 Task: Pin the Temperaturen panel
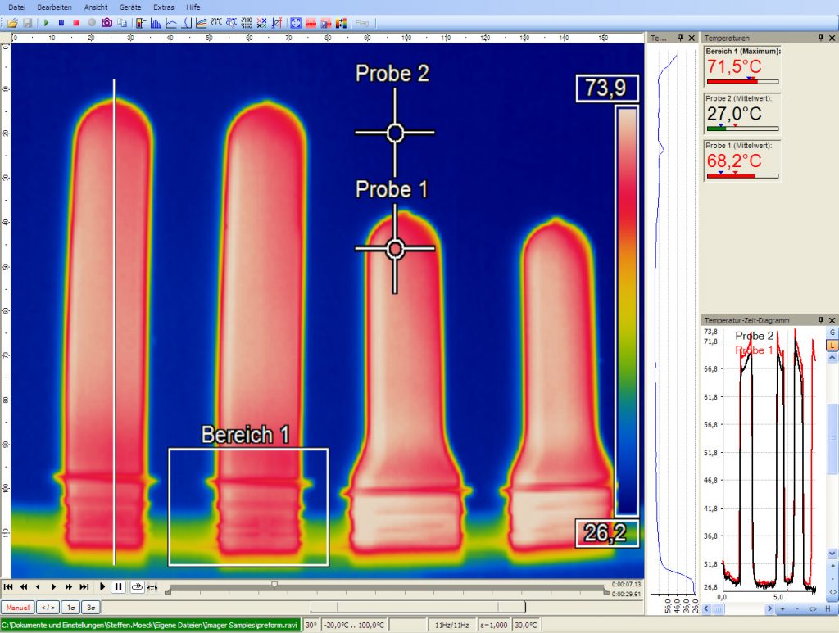(x=821, y=38)
